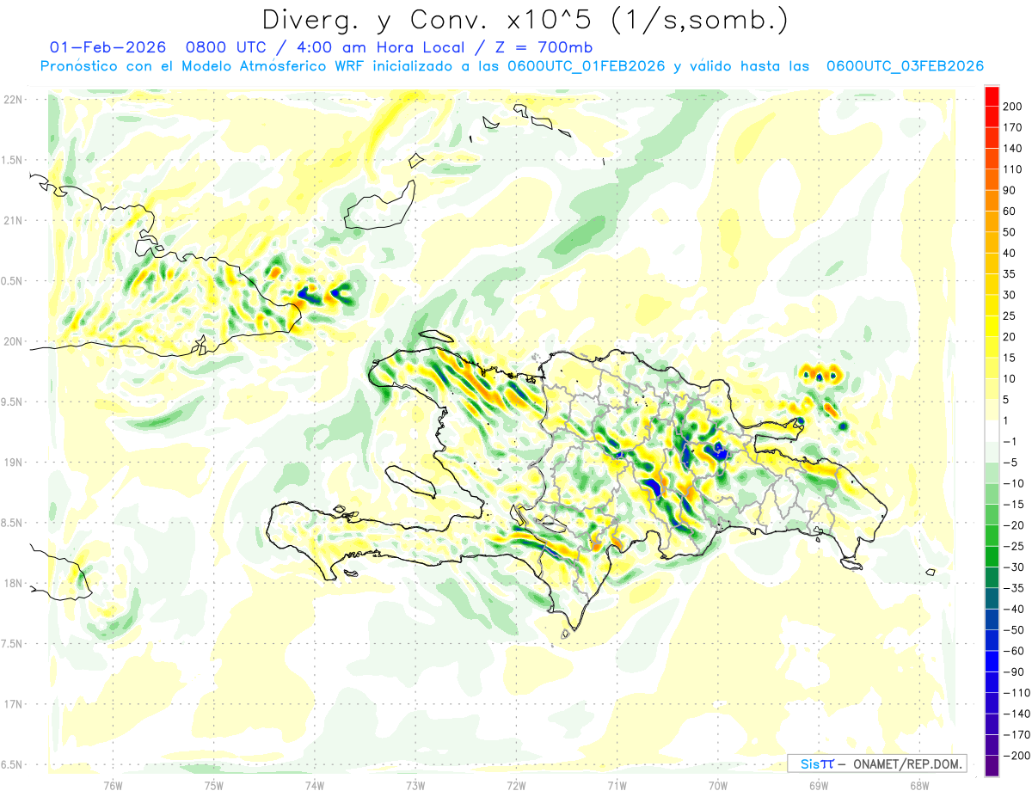Image resolution: width=1032 pixels, height=797 pixels.
Task: Click the colorbar label -25
Action: [1014, 546]
